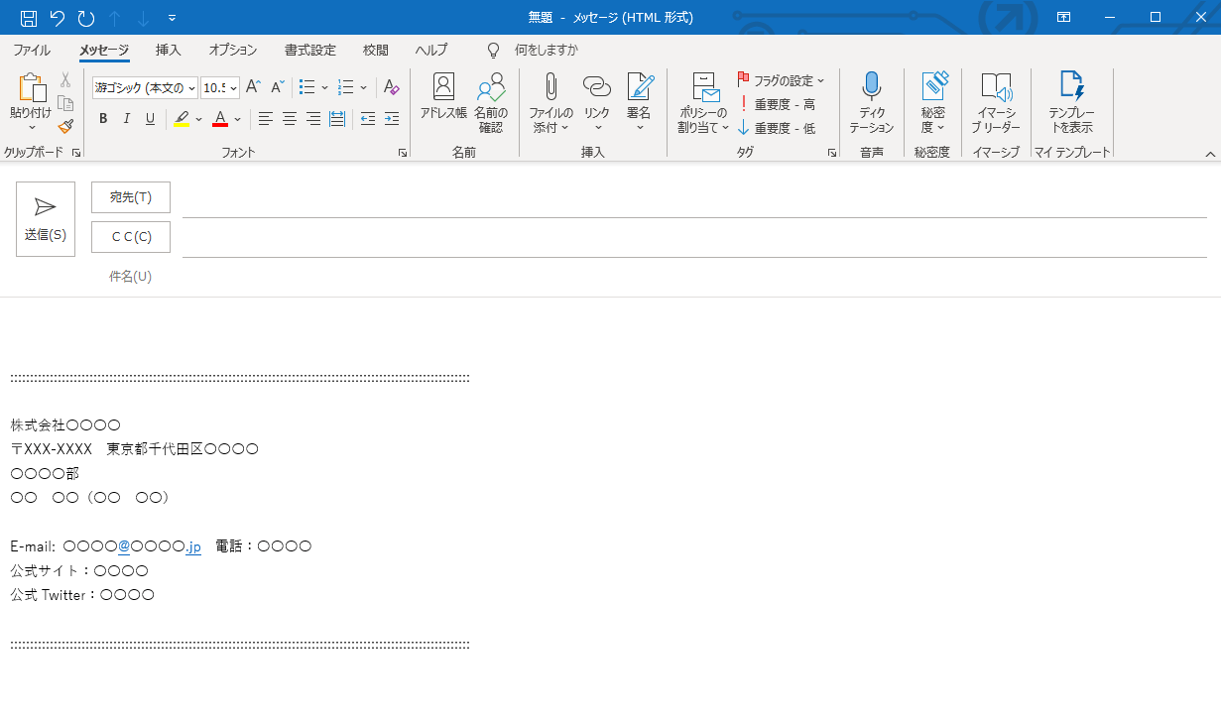Decrease font size with small A icon

pyautogui.click(x=278, y=87)
